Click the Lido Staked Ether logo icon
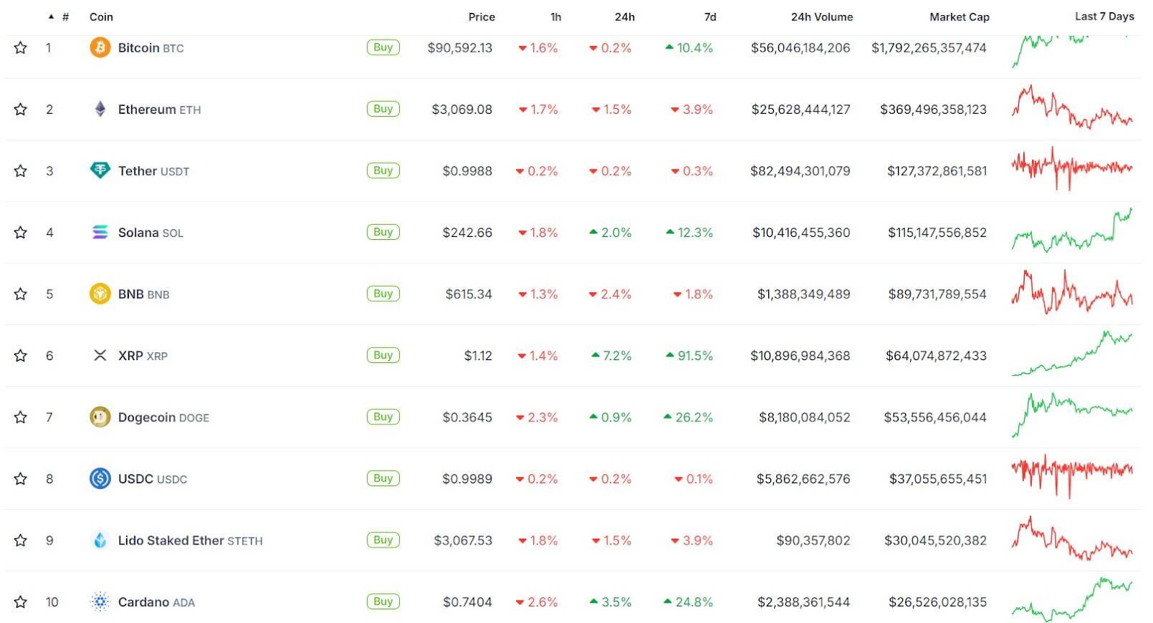Image resolution: width=1153 pixels, height=623 pixels. (100, 540)
